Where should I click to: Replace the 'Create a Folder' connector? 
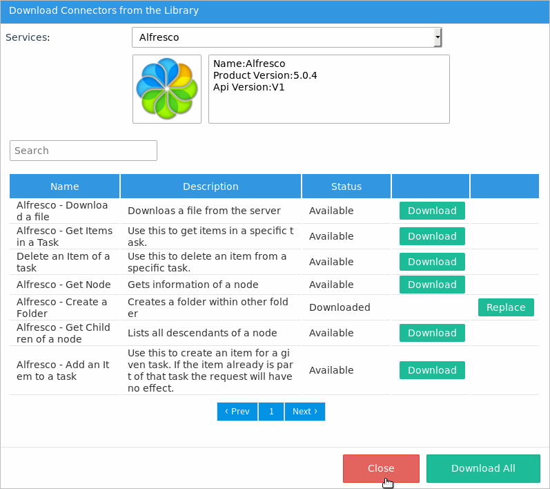point(506,307)
